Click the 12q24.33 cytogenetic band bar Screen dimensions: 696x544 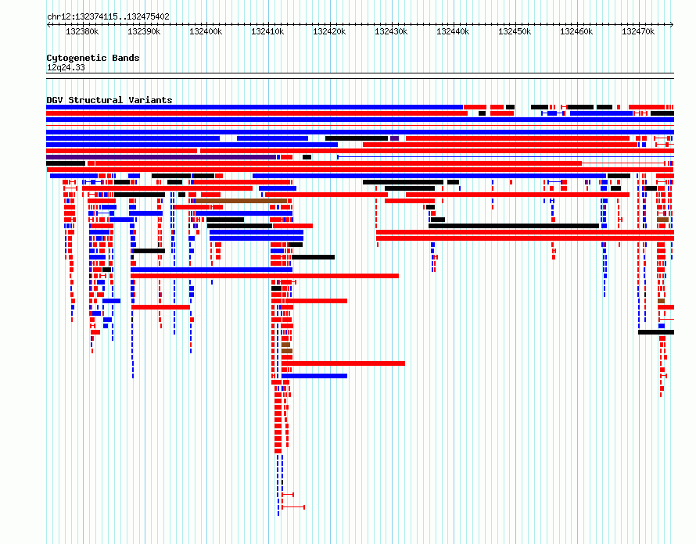(x=360, y=76)
